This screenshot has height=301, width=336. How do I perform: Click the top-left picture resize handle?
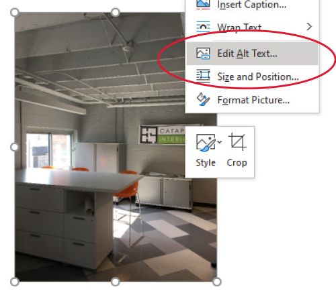click(15, 13)
